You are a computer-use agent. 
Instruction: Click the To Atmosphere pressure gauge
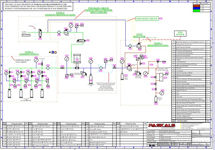click(x=36, y=60)
